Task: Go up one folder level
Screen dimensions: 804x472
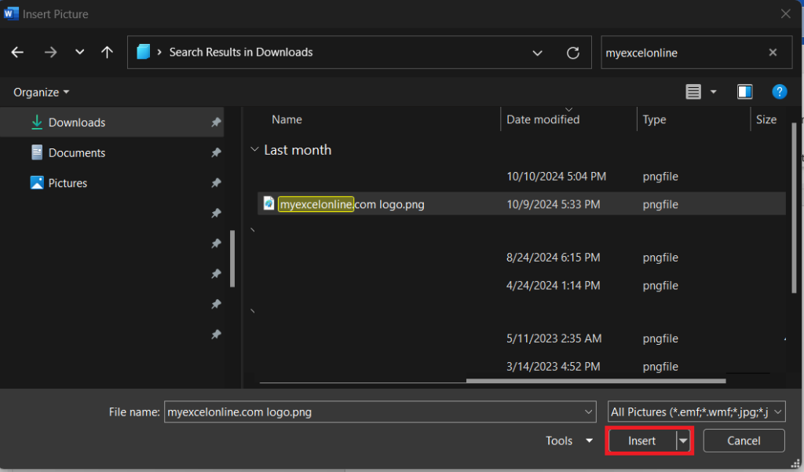Action: (x=107, y=53)
